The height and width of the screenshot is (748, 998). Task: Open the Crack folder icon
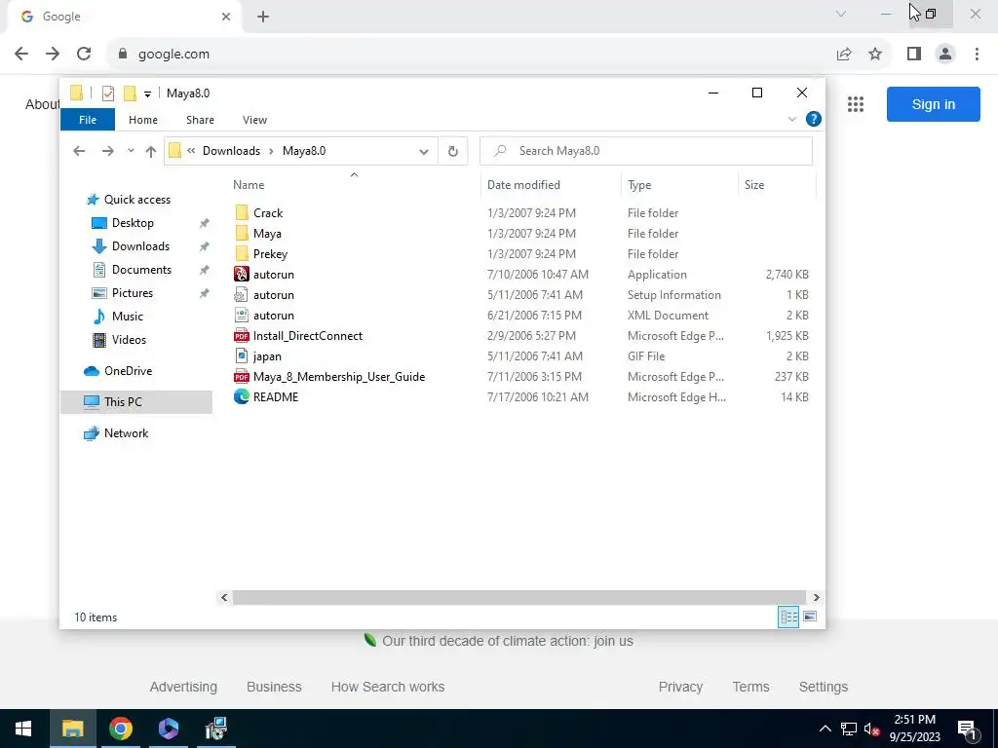click(242, 213)
